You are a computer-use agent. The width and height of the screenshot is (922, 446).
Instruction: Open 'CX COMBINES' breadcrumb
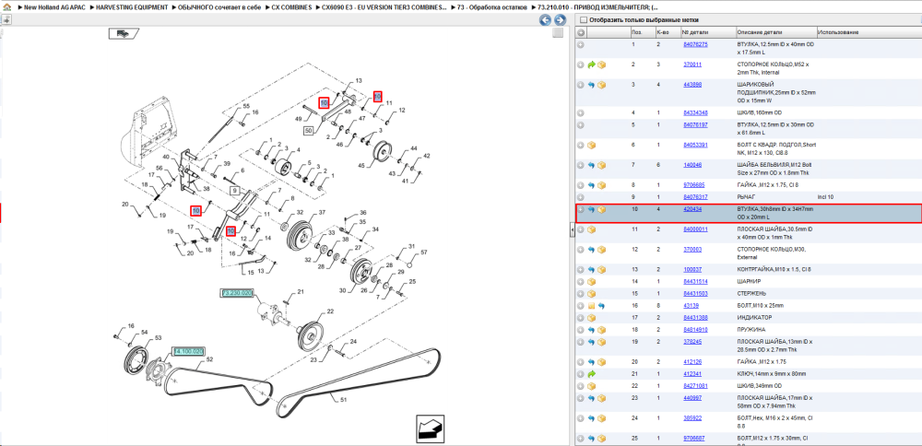pos(291,7)
